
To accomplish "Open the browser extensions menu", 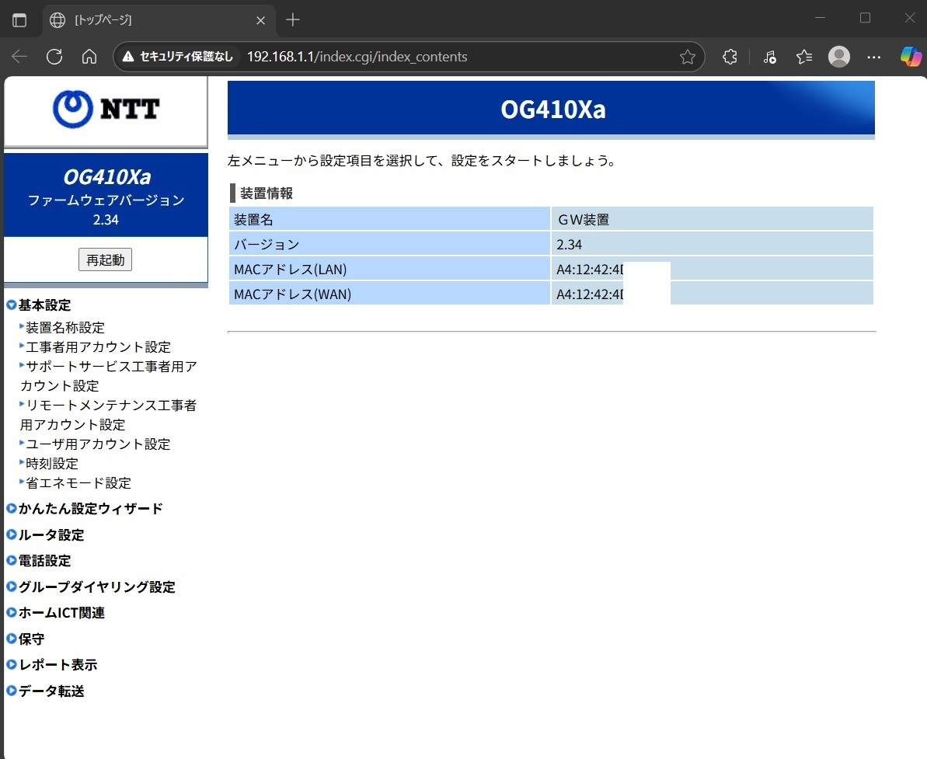I will pos(730,57).
